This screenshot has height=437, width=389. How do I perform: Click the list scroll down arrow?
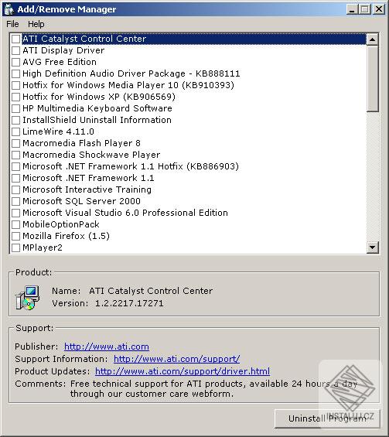(372, 247)
